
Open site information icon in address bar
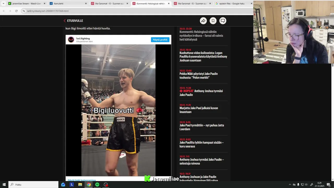tap(24, 11)
